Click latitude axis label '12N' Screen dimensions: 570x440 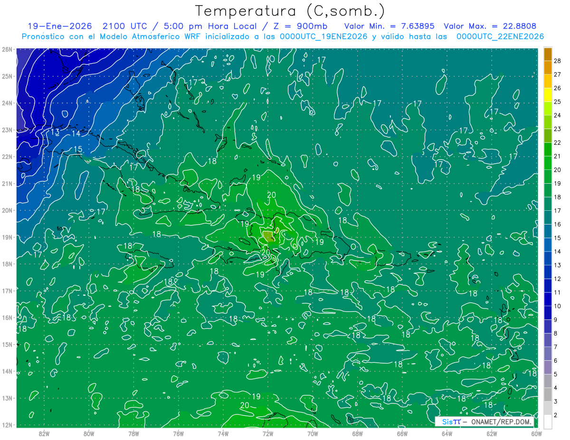(7, 425)
